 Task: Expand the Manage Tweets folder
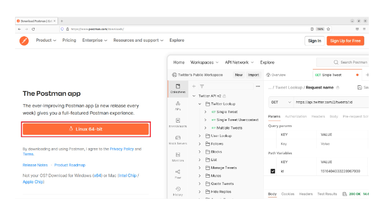coord(199,168)
